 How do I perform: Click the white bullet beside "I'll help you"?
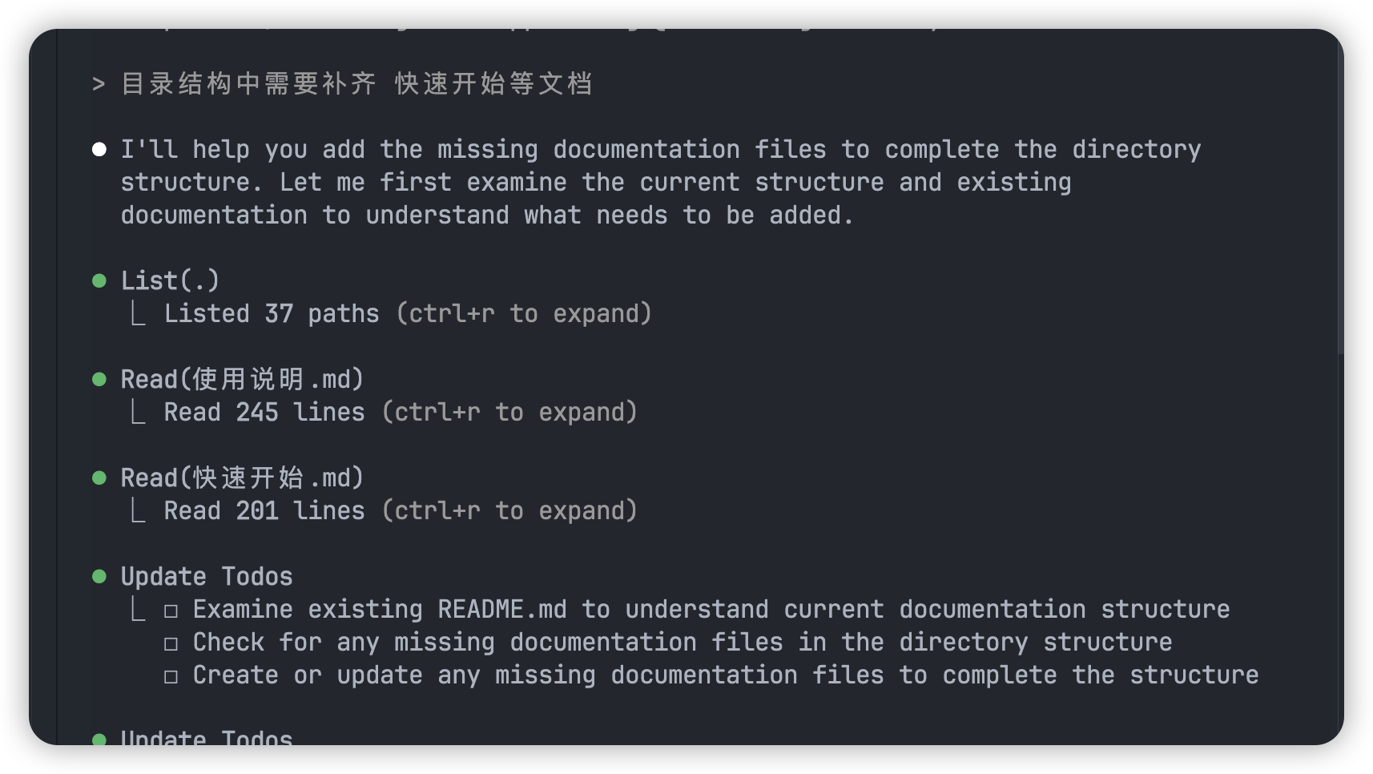pos(99,149)
